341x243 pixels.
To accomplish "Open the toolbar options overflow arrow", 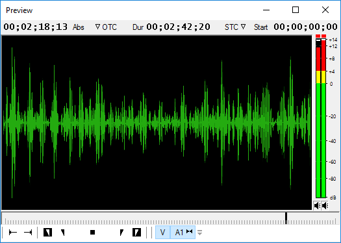I will coord(199,233).
